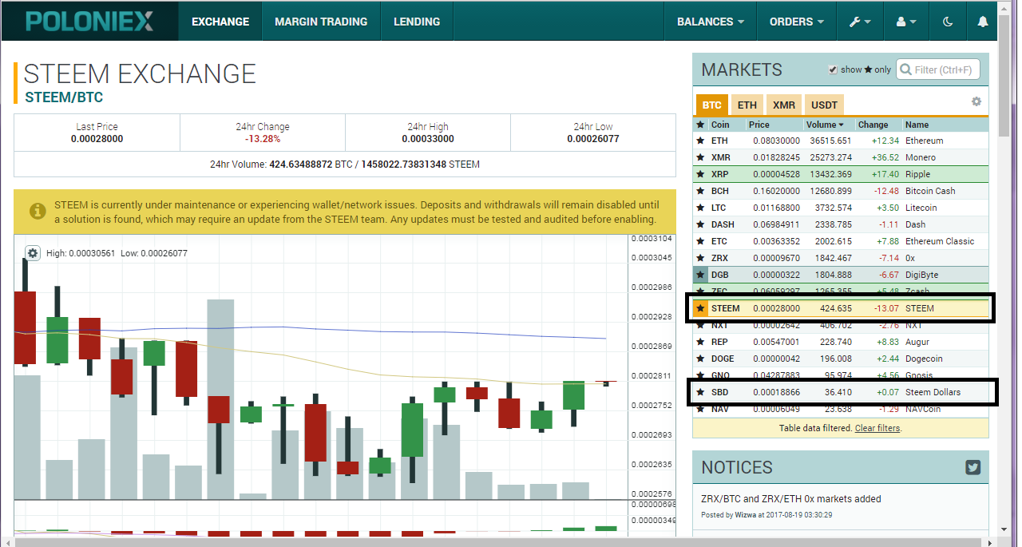
Task: Toggle favorite star for SBD
Action: (700, 392)
